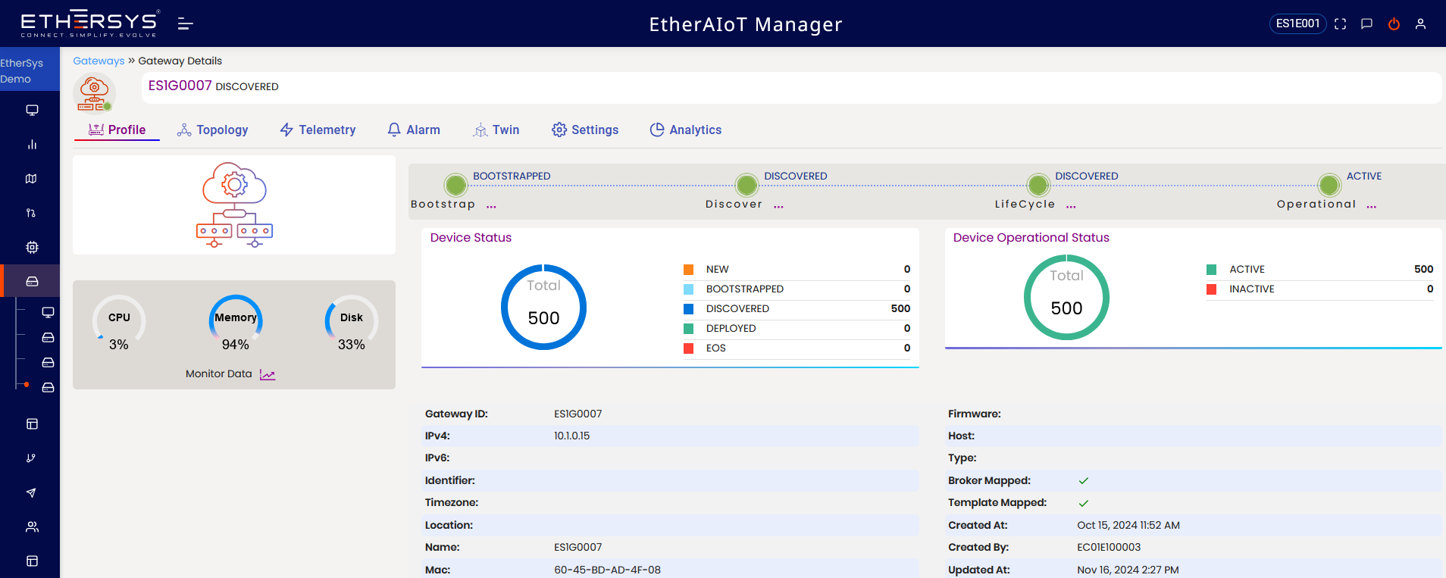Open the paper plane send icon in sidebar
This screenshot has height=578, width=1446.
click(x=32, y=492)
